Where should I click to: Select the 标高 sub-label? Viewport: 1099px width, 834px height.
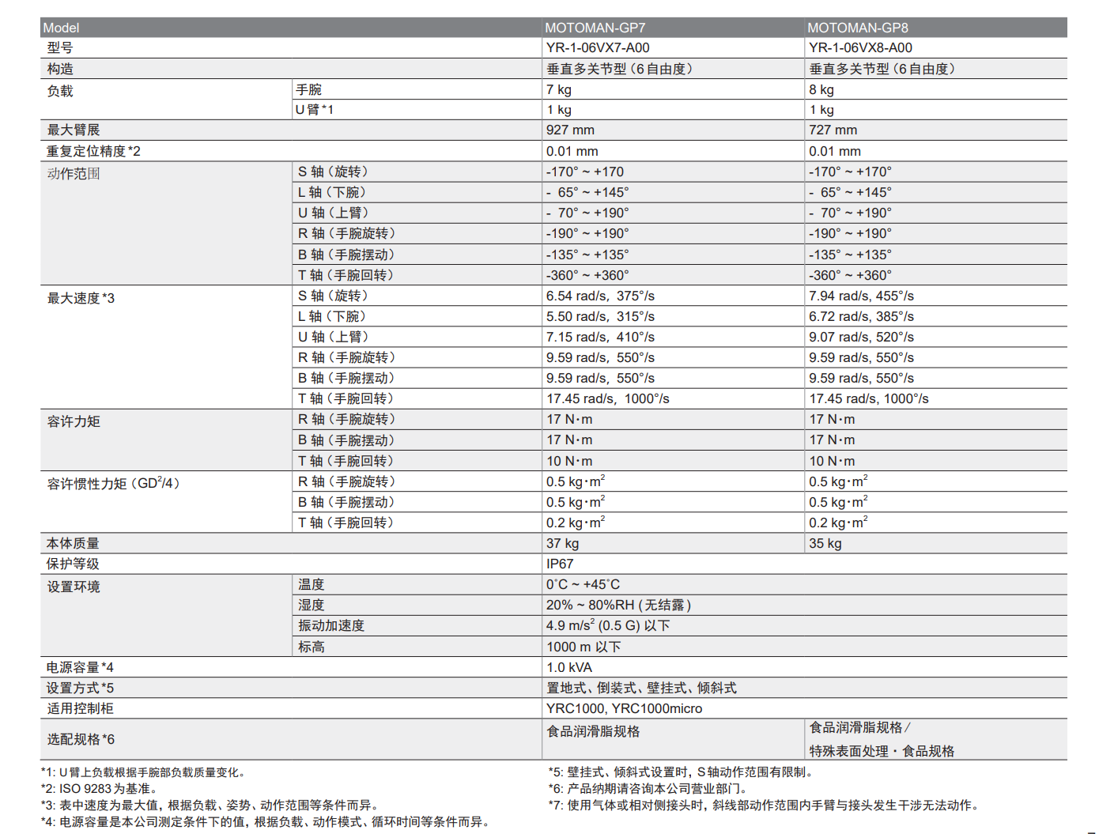(312, 647)
